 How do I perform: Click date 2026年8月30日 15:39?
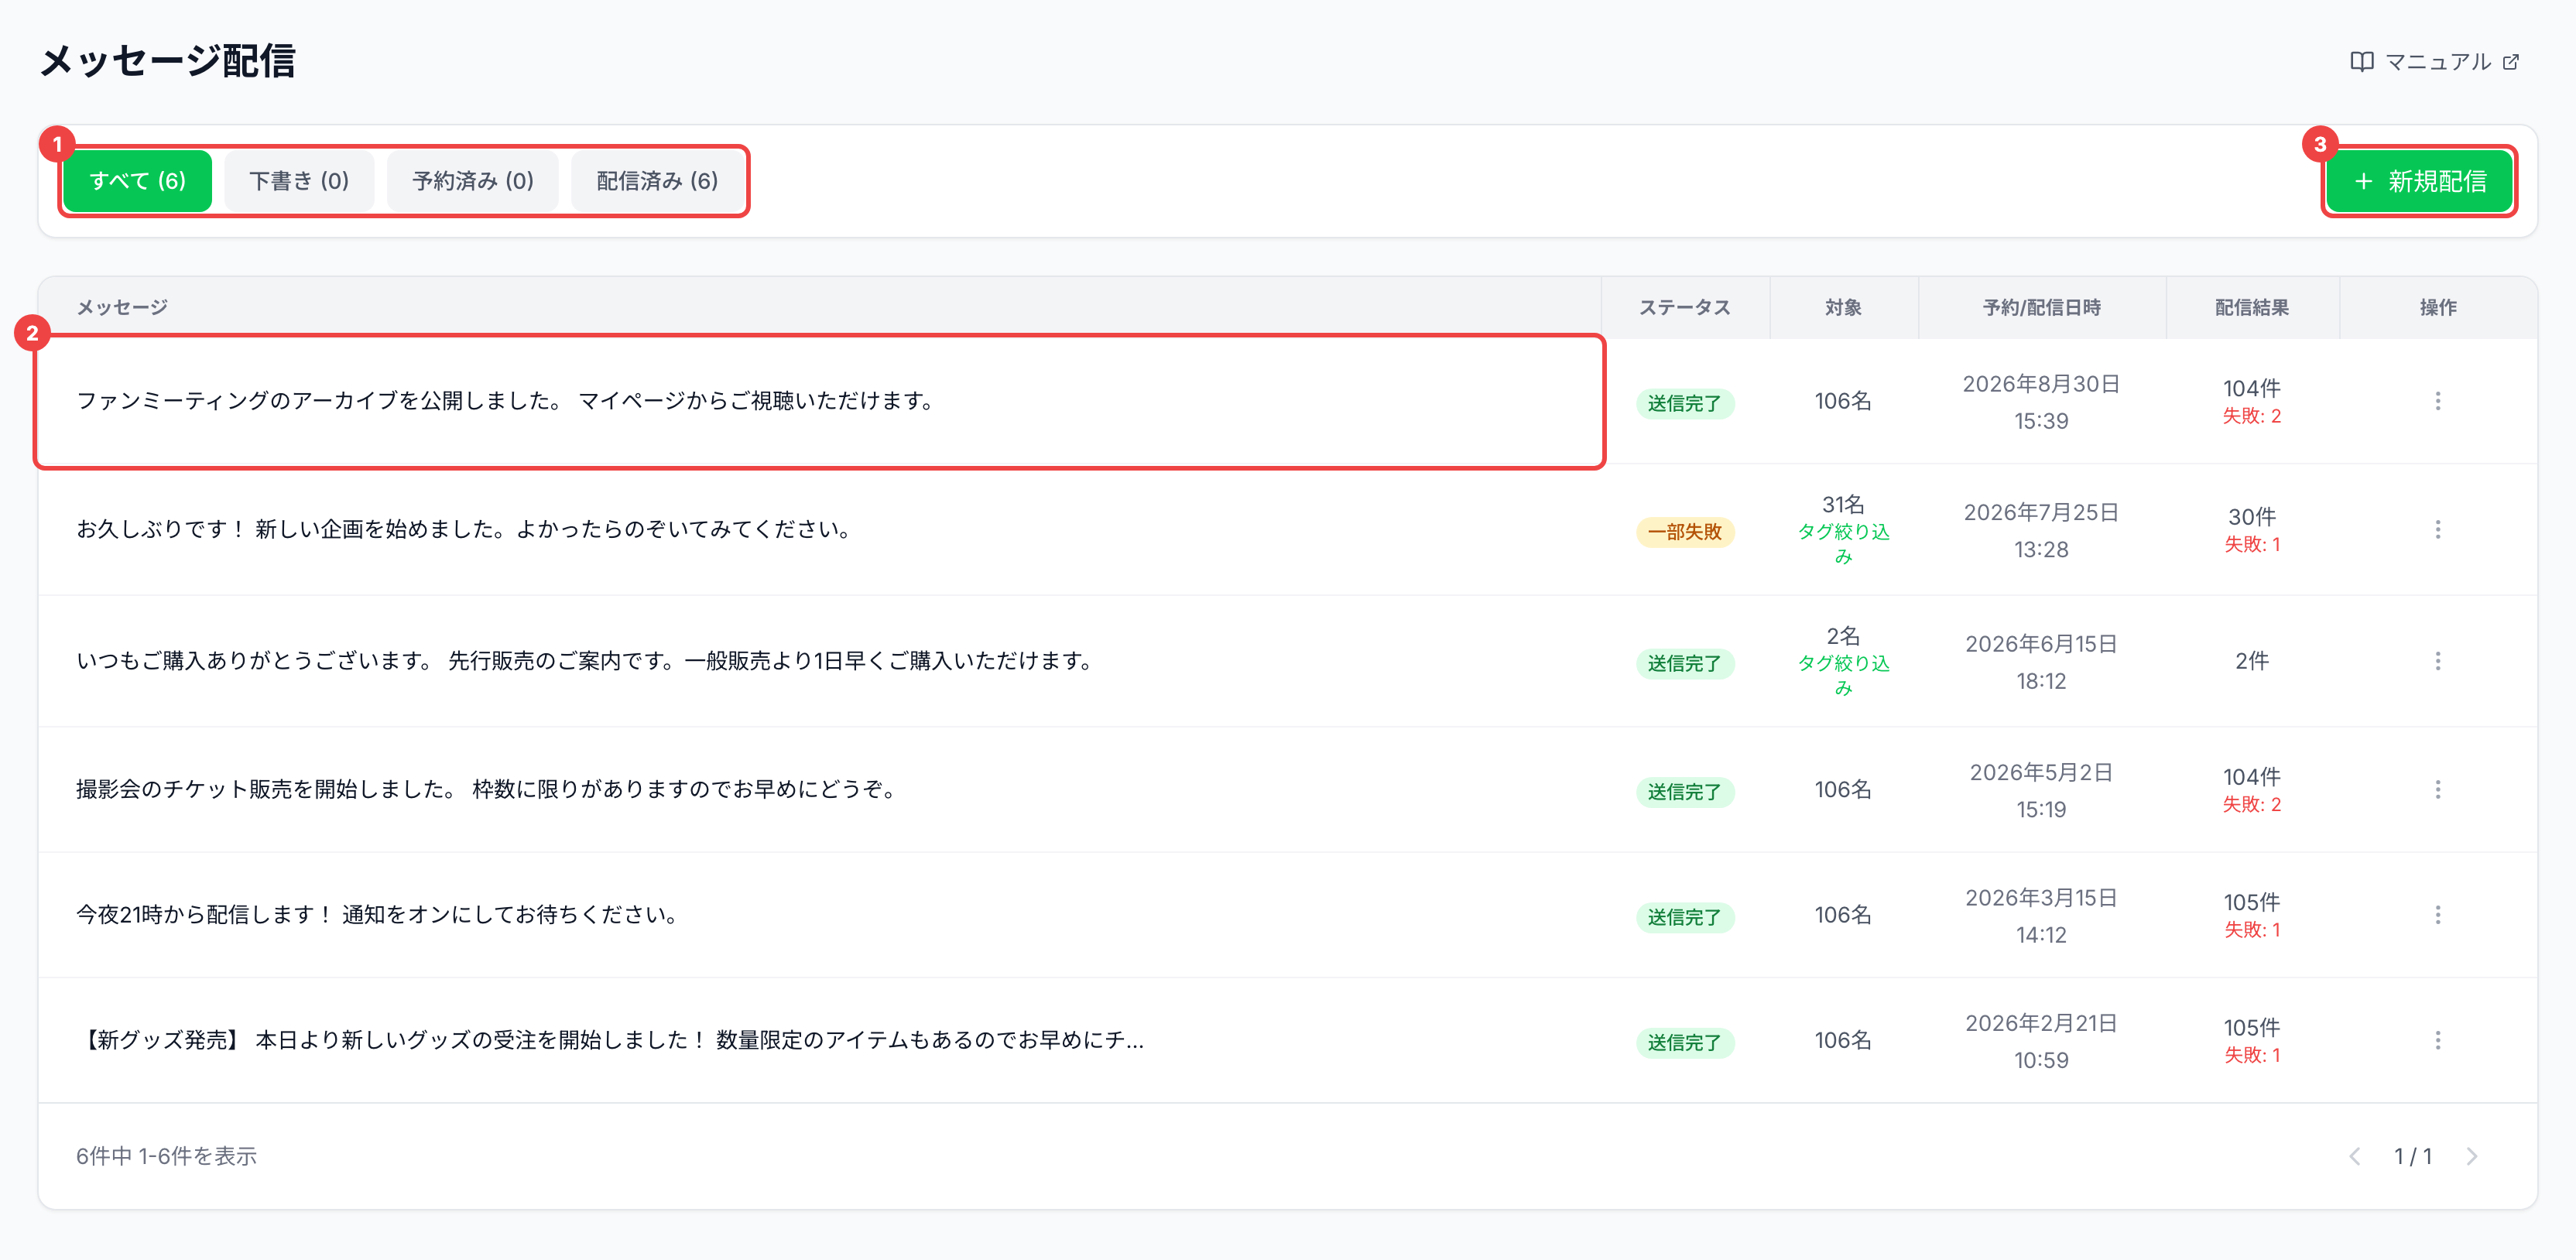(x=2041, y=402)
